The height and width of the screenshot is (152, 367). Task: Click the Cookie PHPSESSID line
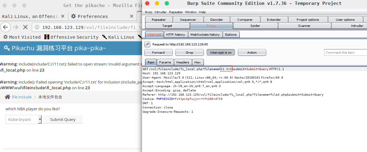[x=182, y=99]
